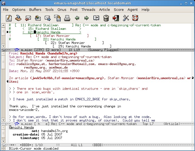Click the *BBDB* buffer name in mode line

click(x=26, y=145)
